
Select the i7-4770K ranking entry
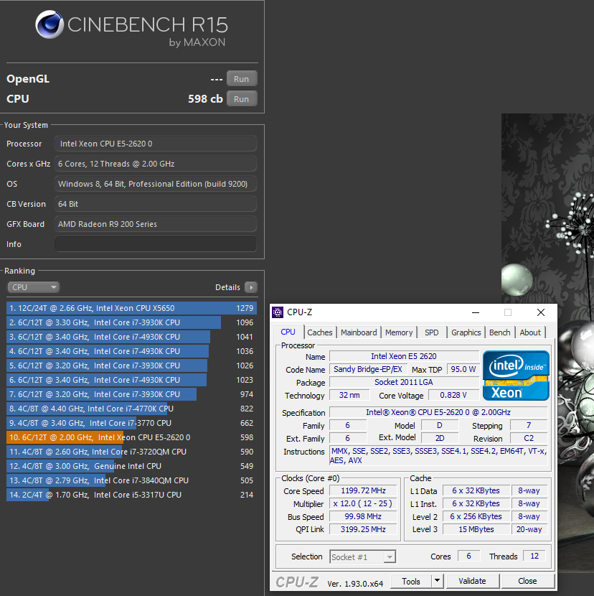(131, 409)
